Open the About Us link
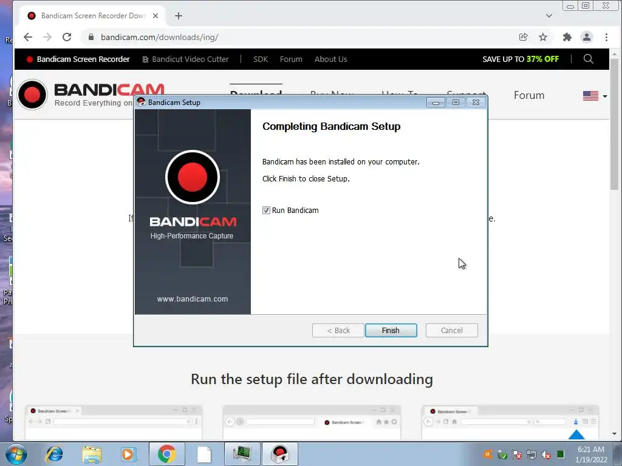Image resolution: width=622 pixels, height=466 pixels. (x=331, y=59)
